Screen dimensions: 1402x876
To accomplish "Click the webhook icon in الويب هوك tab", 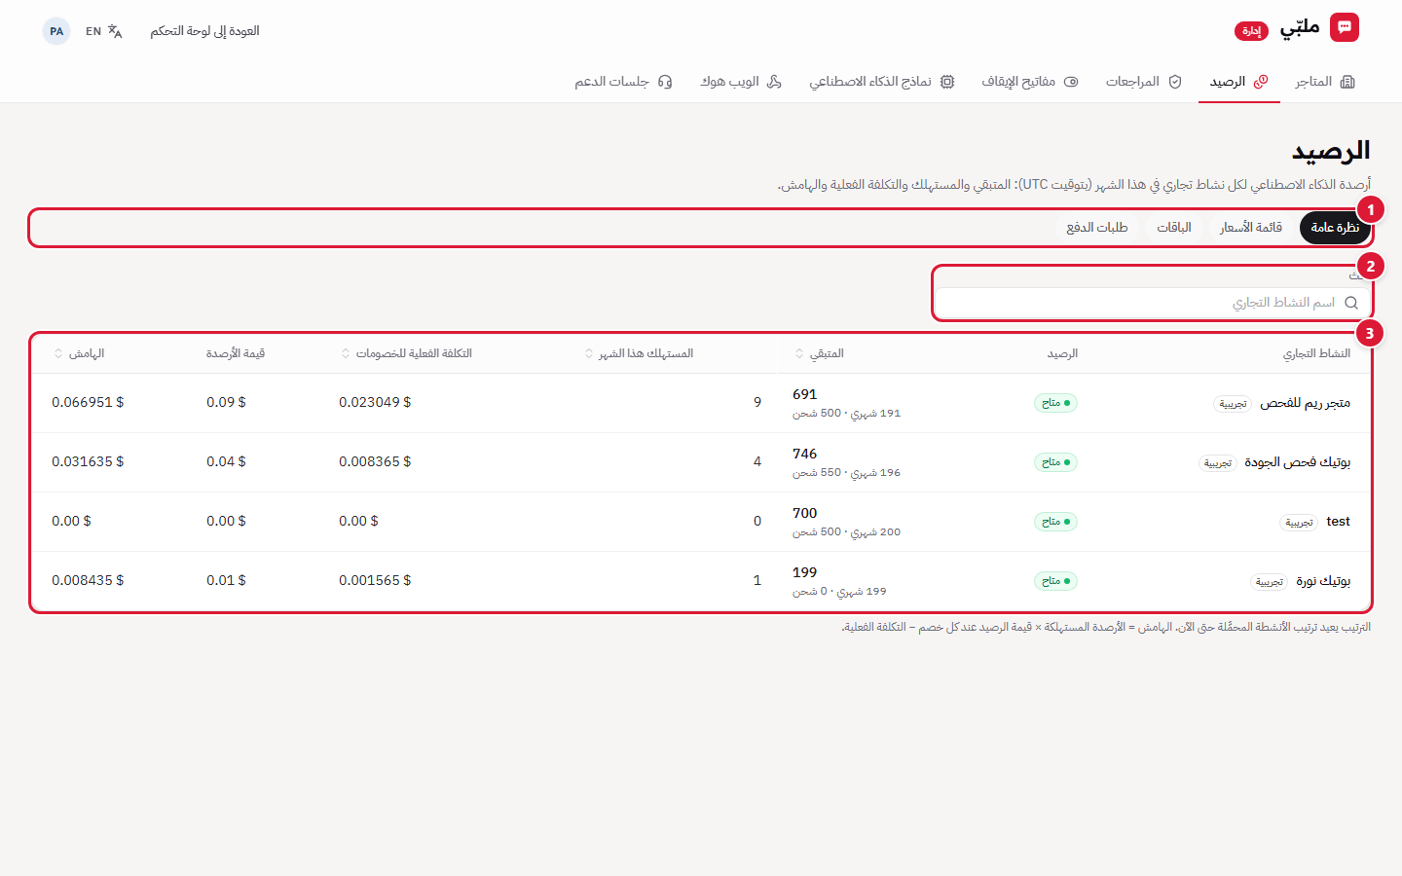I will [774, 82].
